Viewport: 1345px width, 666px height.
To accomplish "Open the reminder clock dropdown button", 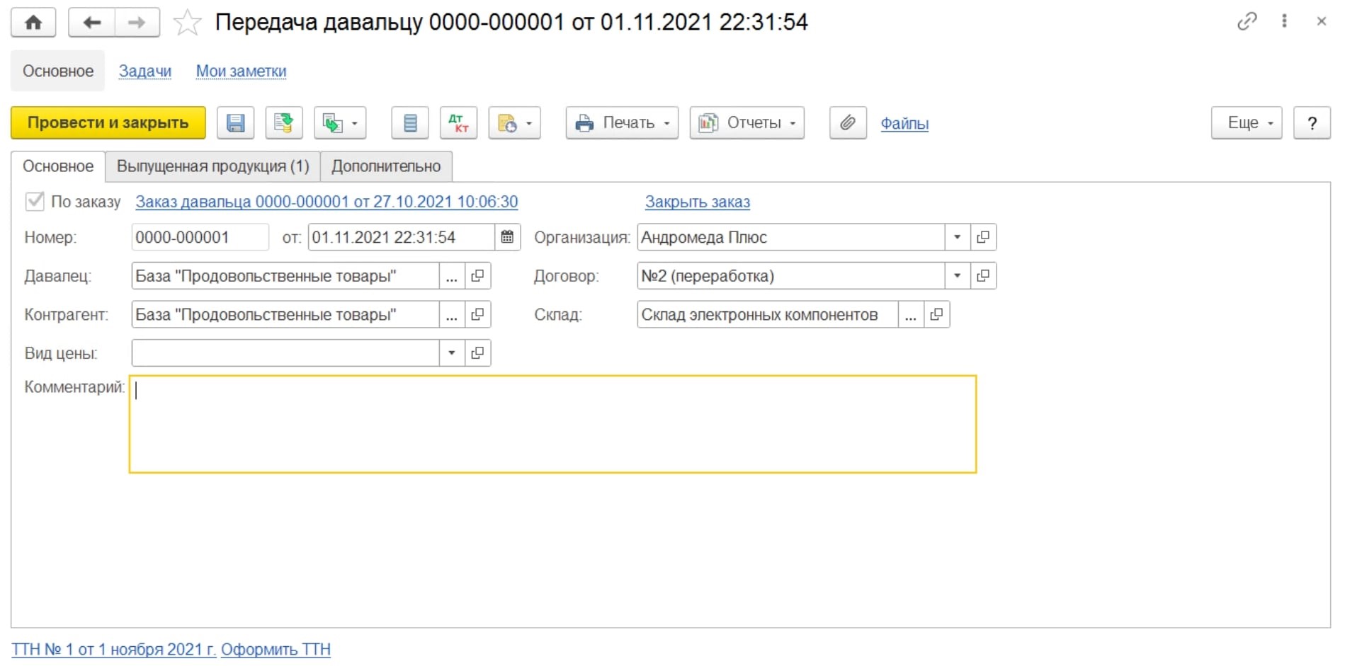I will [x=515, y=123].
